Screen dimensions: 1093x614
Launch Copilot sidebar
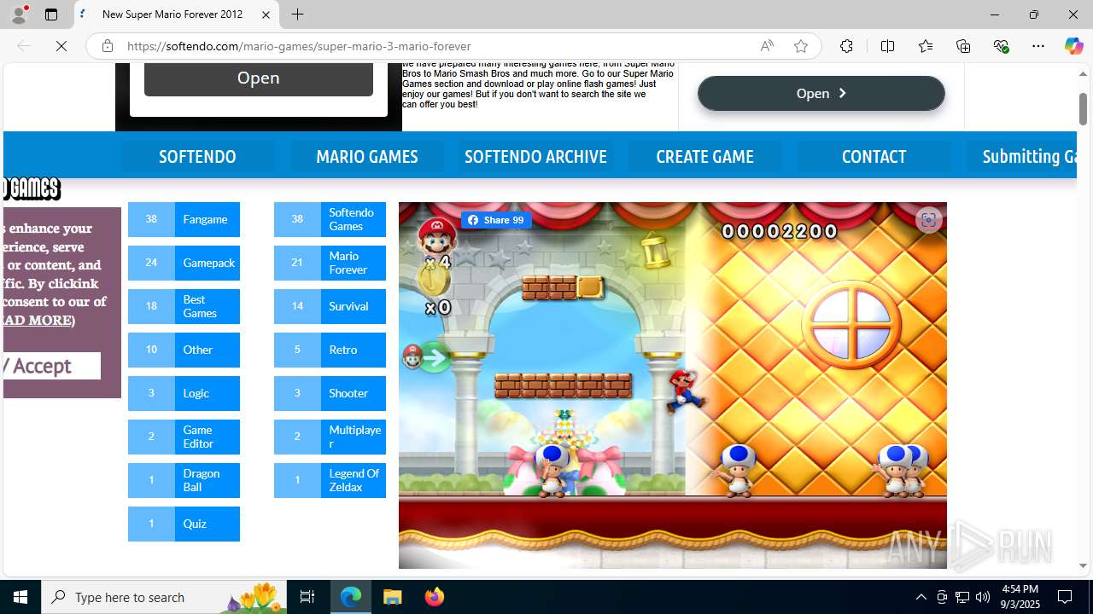tap(1073, 46)
